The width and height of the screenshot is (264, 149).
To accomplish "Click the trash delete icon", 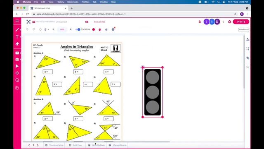I will click(x=45, y=29).
